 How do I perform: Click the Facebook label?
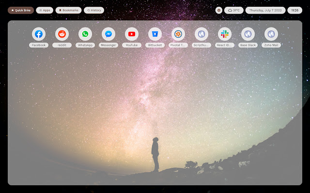pos(39,45)
